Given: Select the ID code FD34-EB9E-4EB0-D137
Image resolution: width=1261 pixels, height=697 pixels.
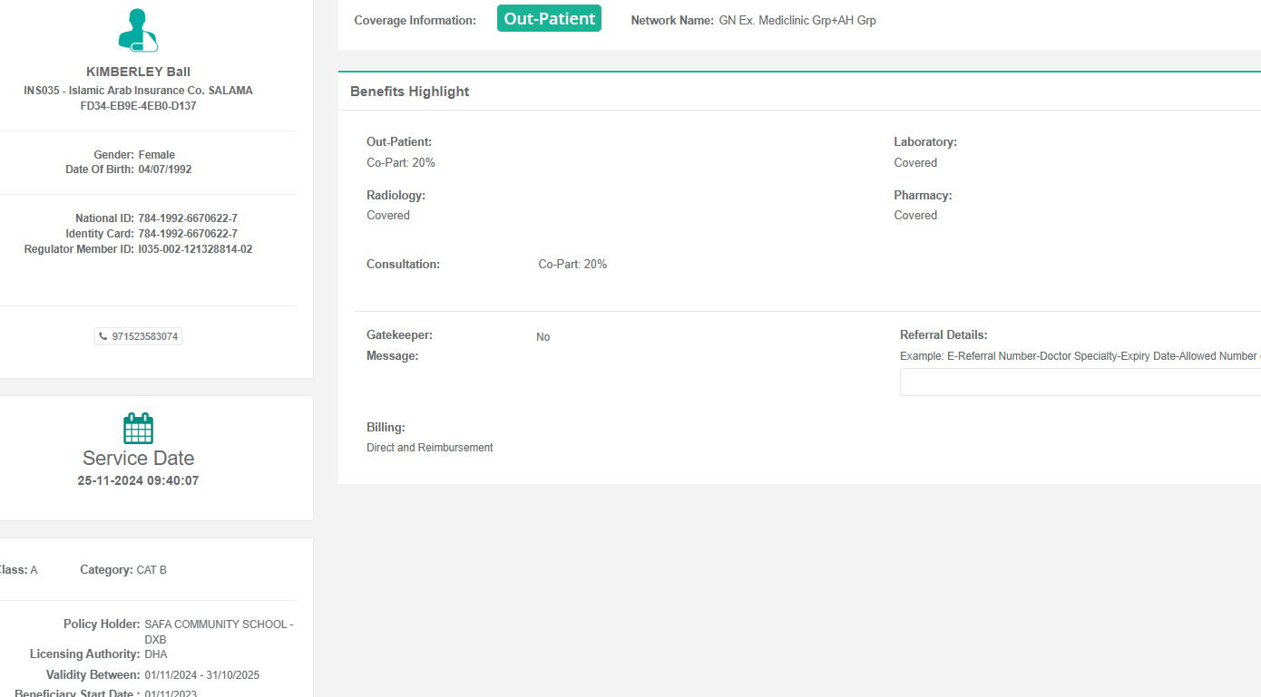Looking at the screenshot, I should (x=138, y=106).
